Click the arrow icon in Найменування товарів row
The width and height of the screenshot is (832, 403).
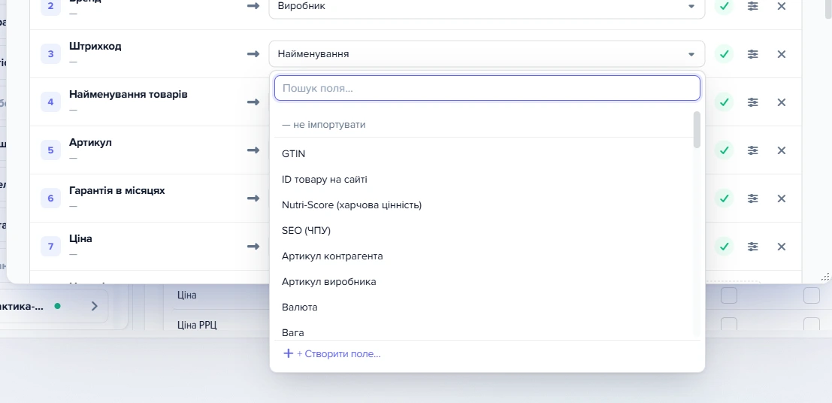click(x=253, y=102)
